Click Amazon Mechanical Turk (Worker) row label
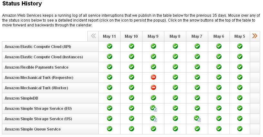The image size is (263, 137). click(x=36, y=88)
